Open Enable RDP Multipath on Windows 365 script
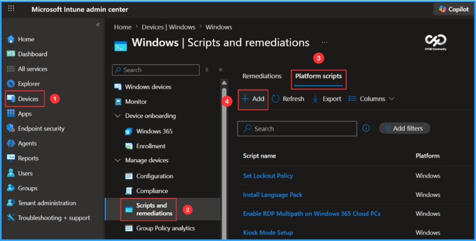Viewport: 476px width, 241px height. click(x=311, y=214)
